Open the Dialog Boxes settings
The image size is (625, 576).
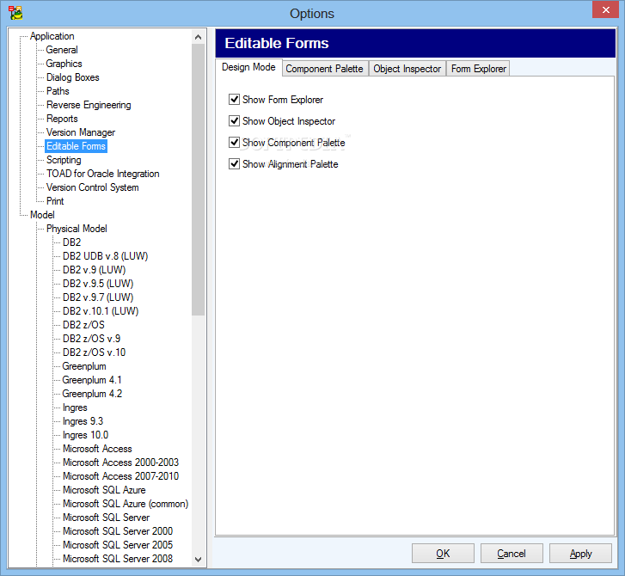click(x=72, y=77)
